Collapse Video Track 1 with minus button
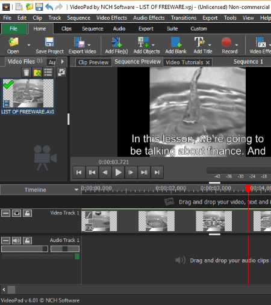 pos(5,213)
